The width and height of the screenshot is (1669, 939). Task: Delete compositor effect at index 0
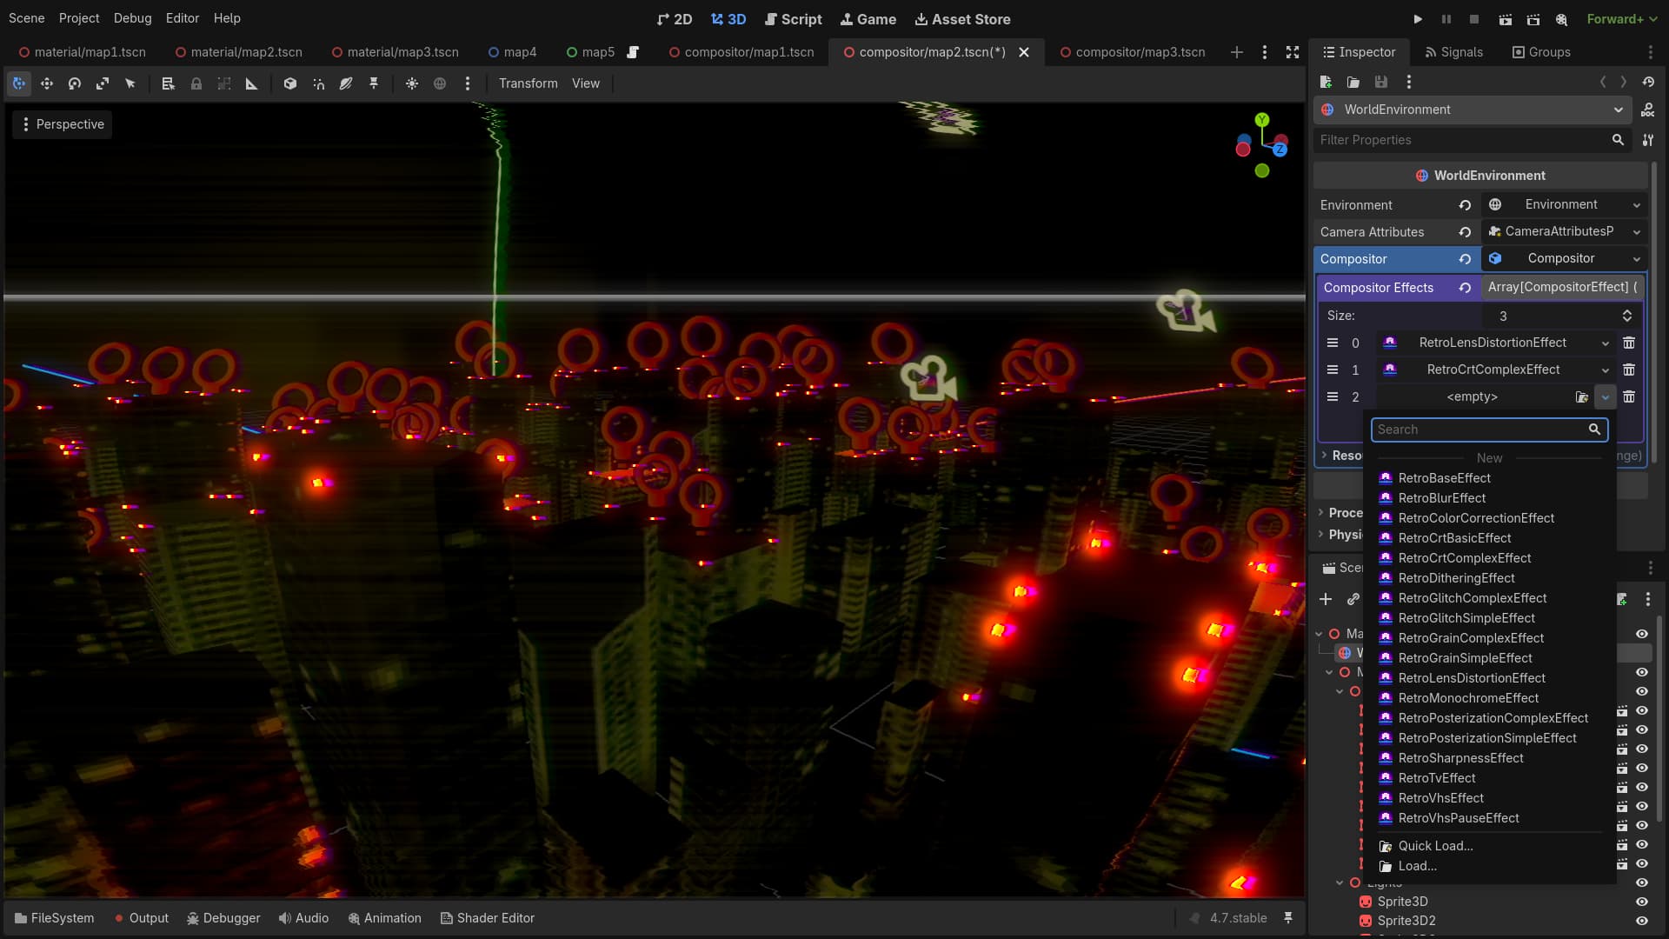coord(1629,343)
